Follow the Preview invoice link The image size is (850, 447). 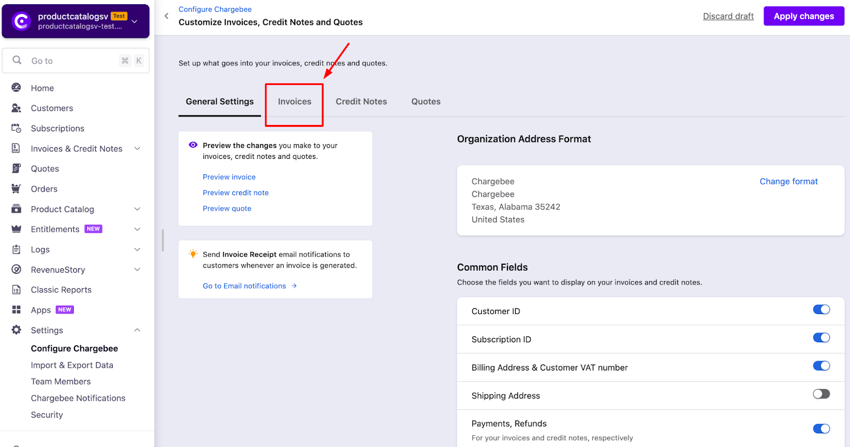[229, 177]
